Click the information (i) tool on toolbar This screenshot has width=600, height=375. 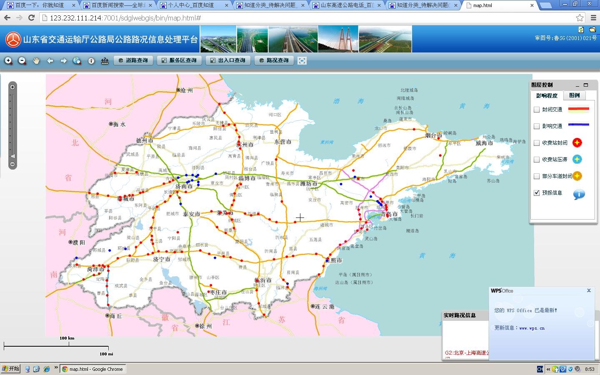[x=91, y=60]
